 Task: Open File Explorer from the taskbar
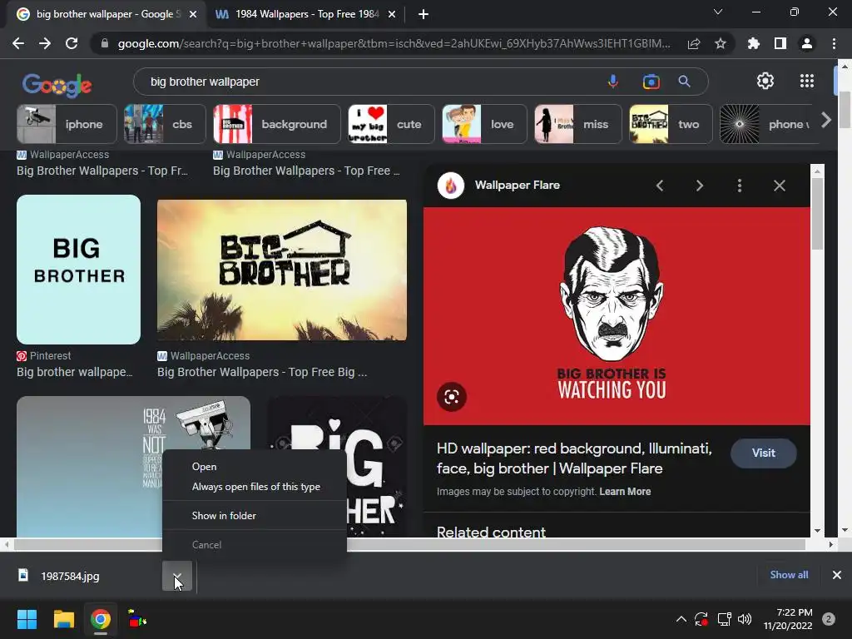(63, 619)
